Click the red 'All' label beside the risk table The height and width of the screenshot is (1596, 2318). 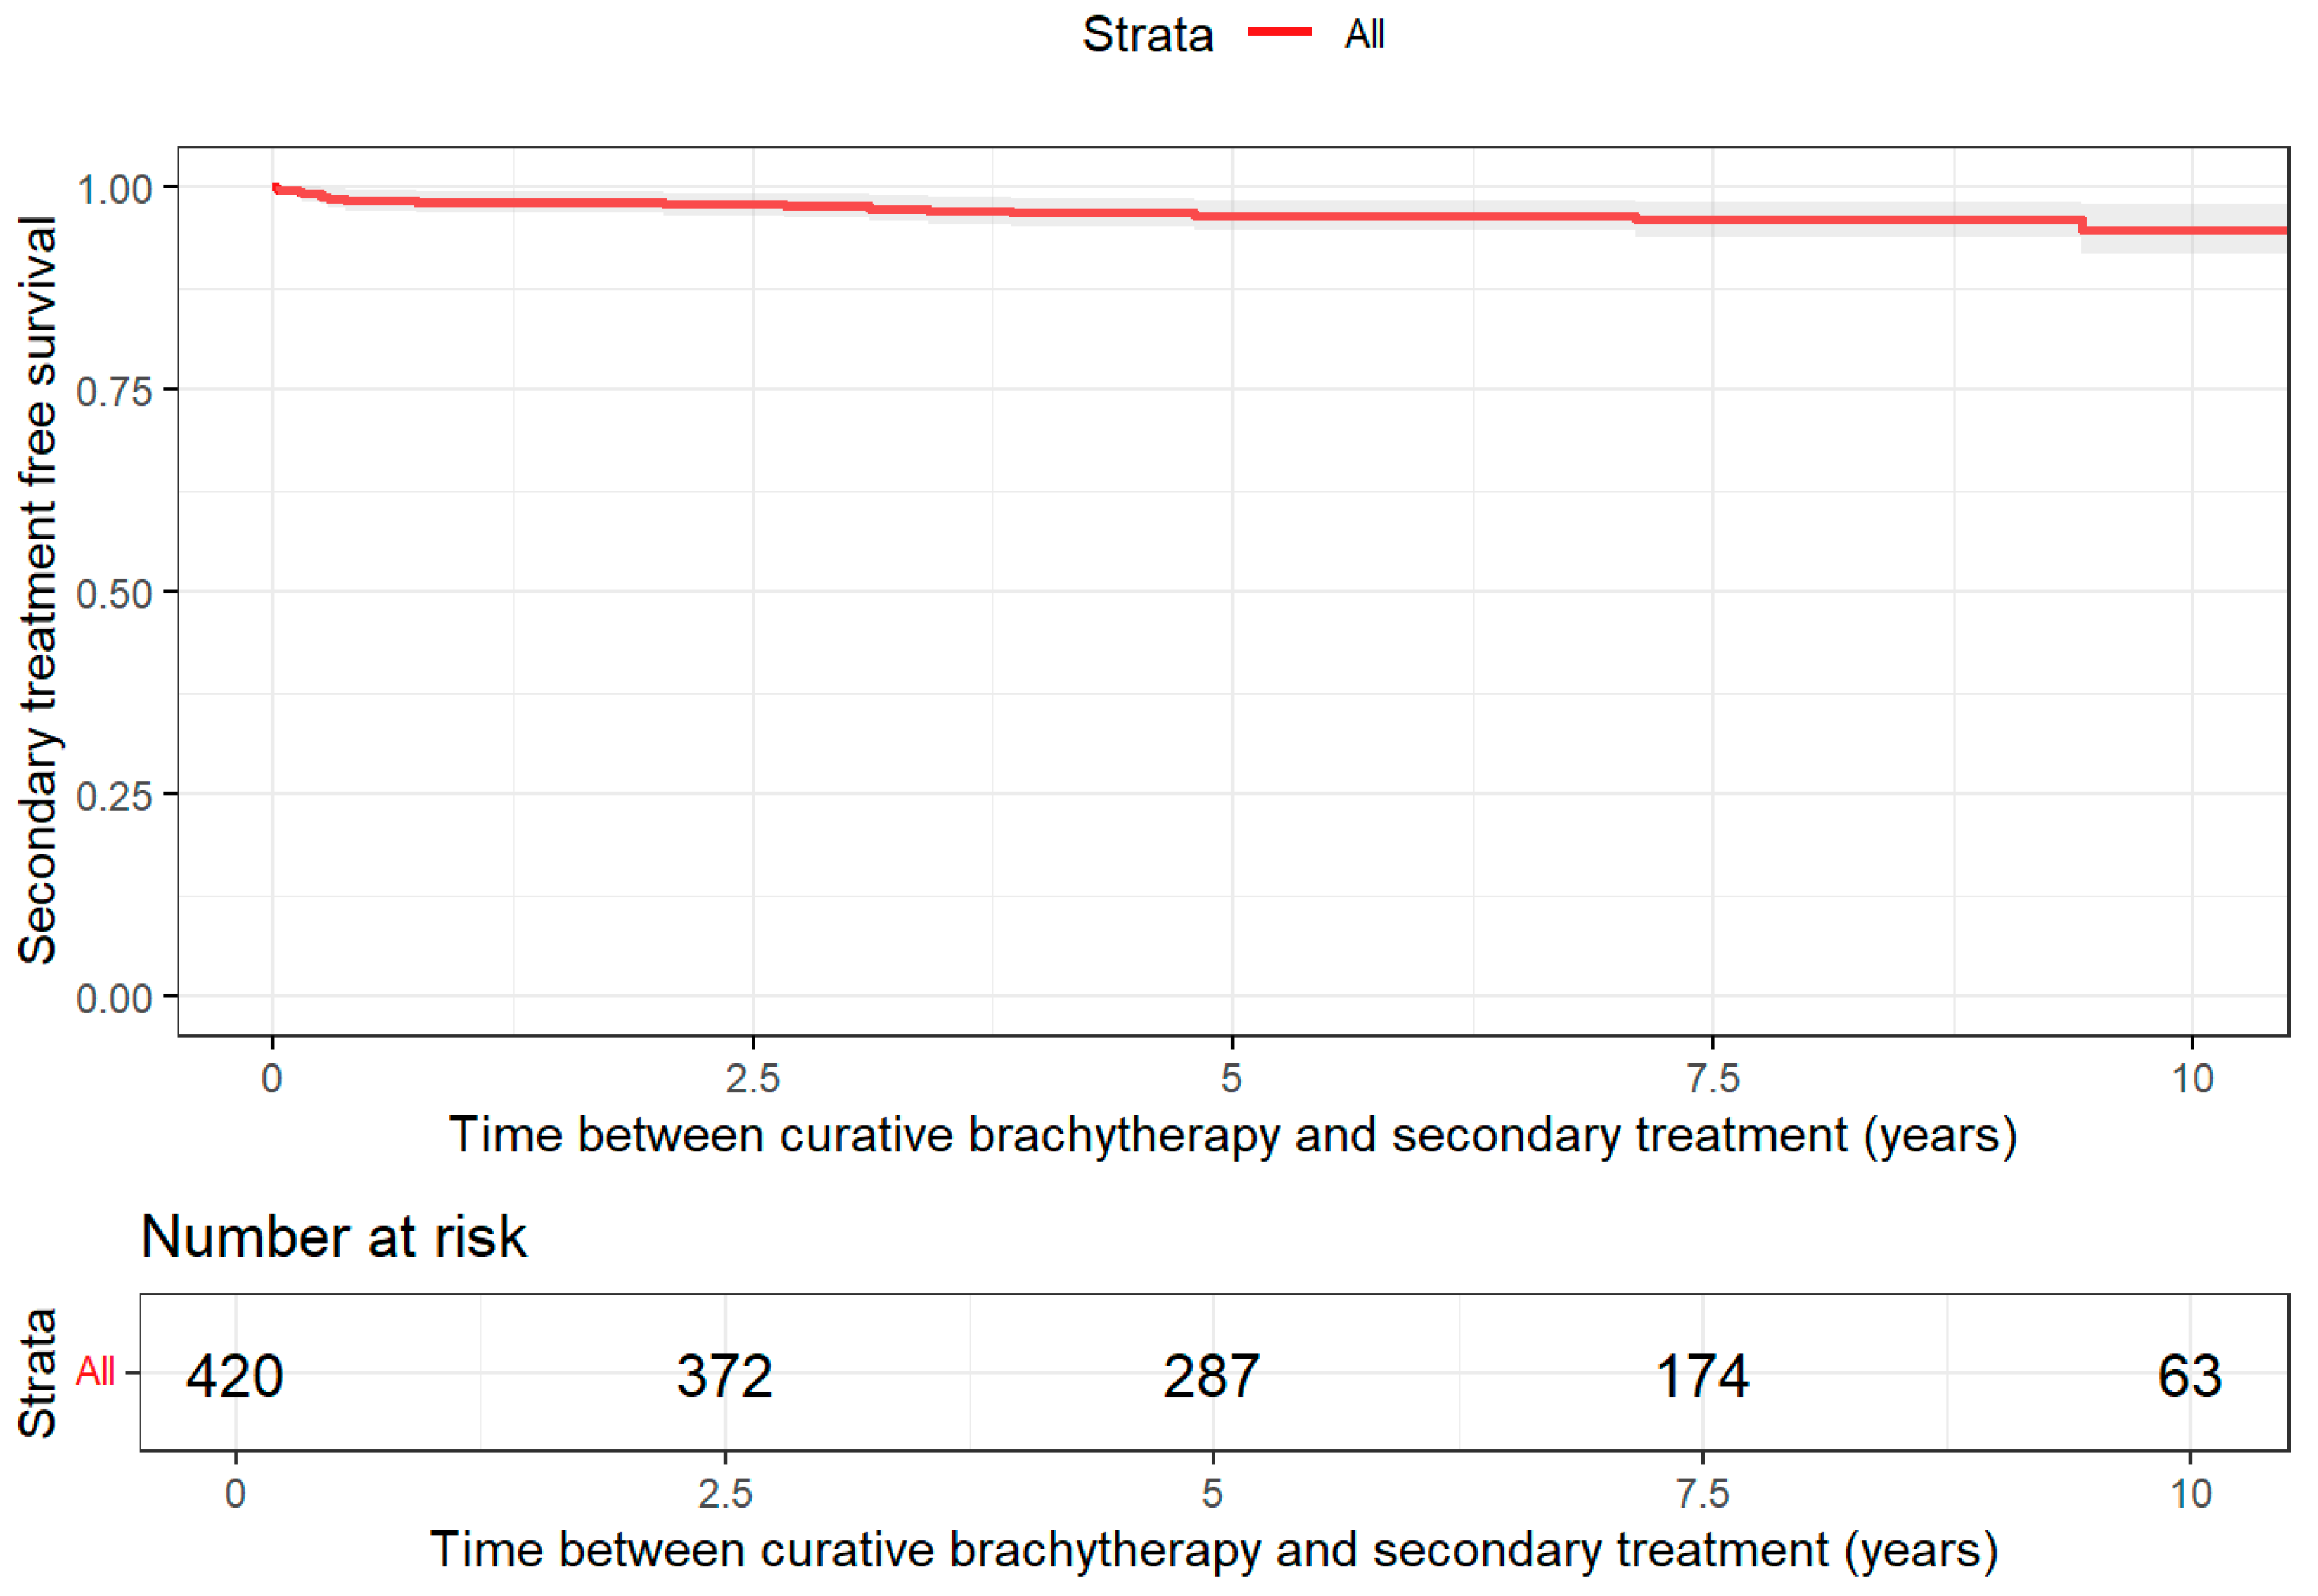(x=95, y=1371)
